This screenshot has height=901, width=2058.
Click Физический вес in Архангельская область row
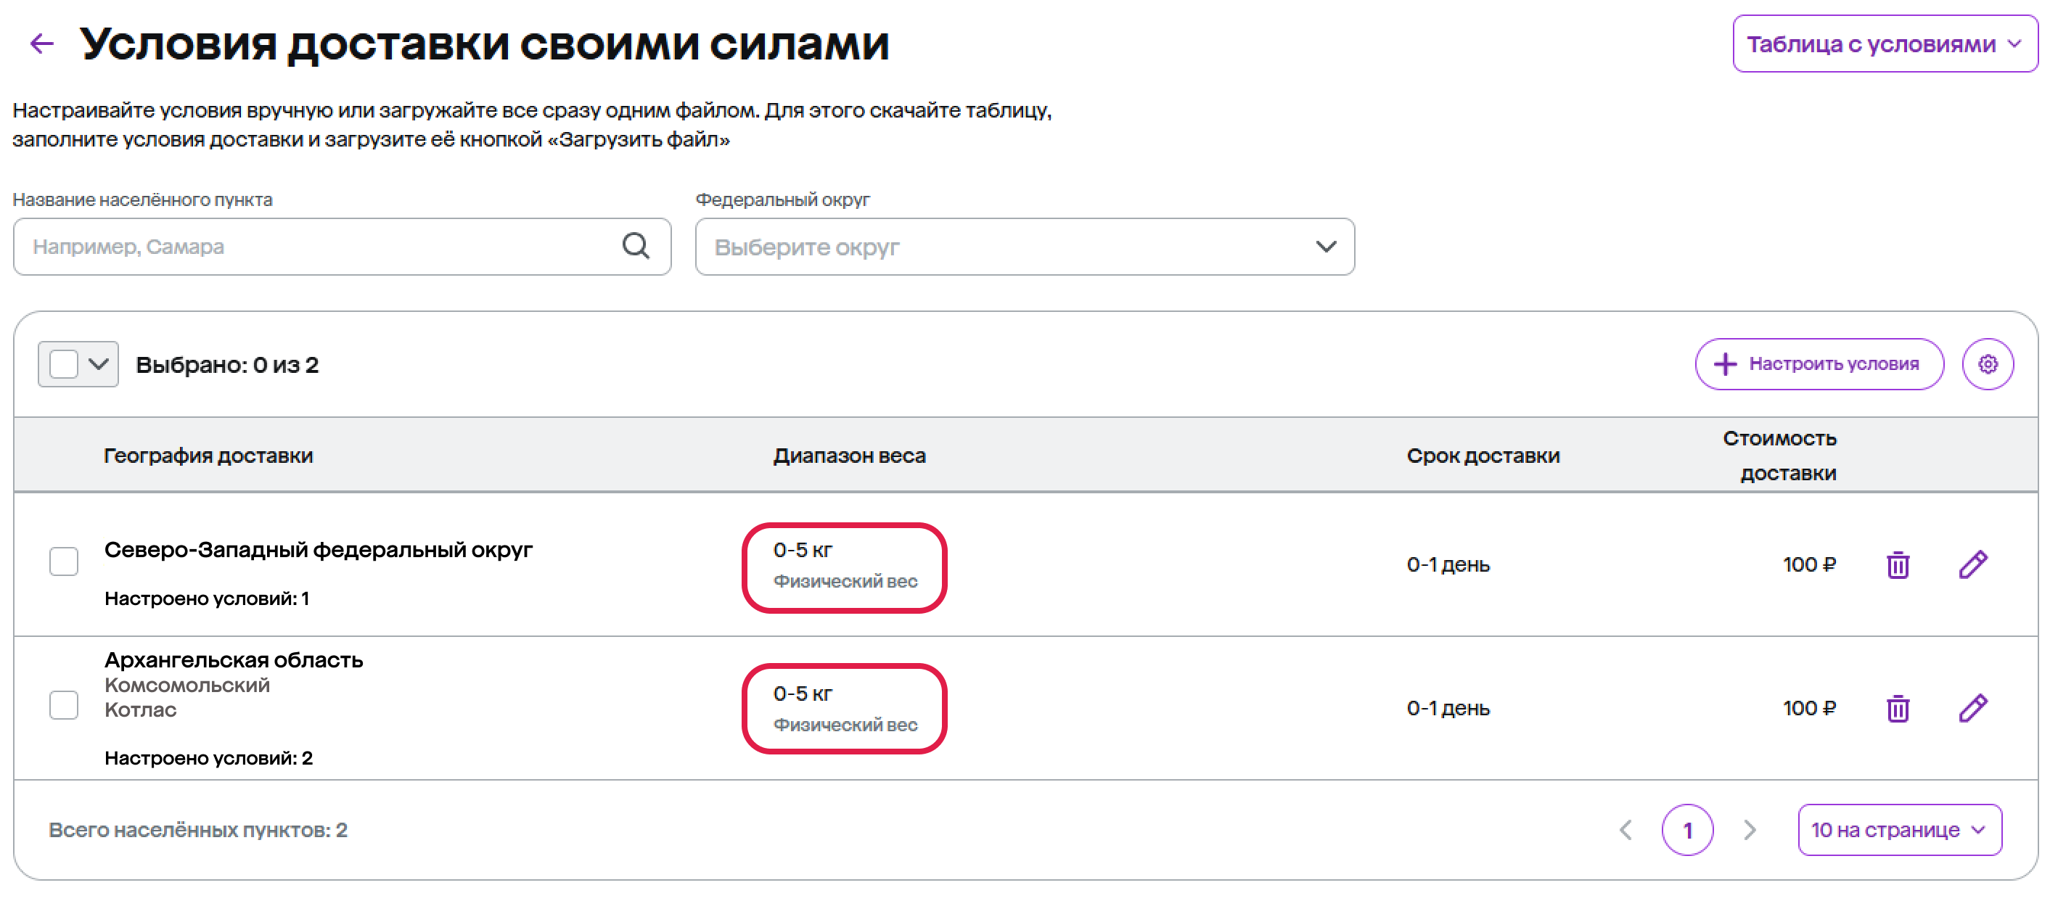tap(845, 725)
